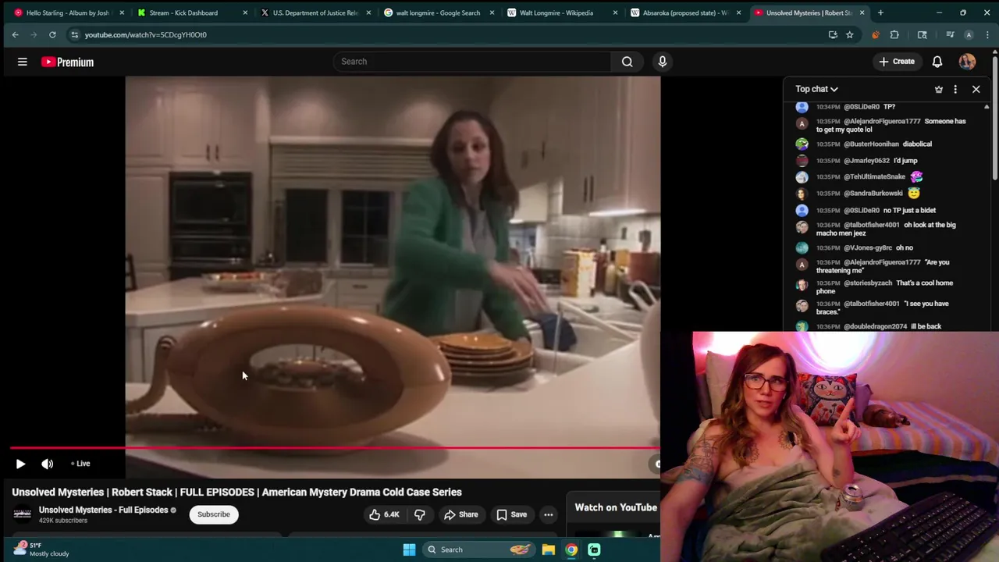
Task: Dislike the video with thumbs down
Action: tap(420, 514)
